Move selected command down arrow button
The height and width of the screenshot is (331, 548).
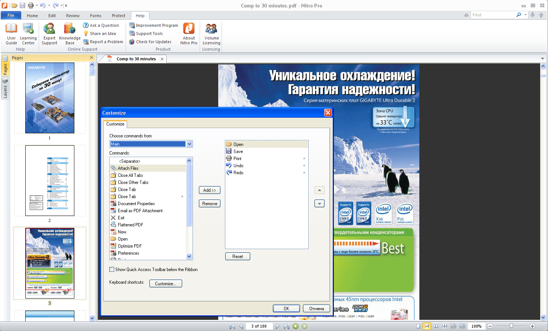click(319, 204)
